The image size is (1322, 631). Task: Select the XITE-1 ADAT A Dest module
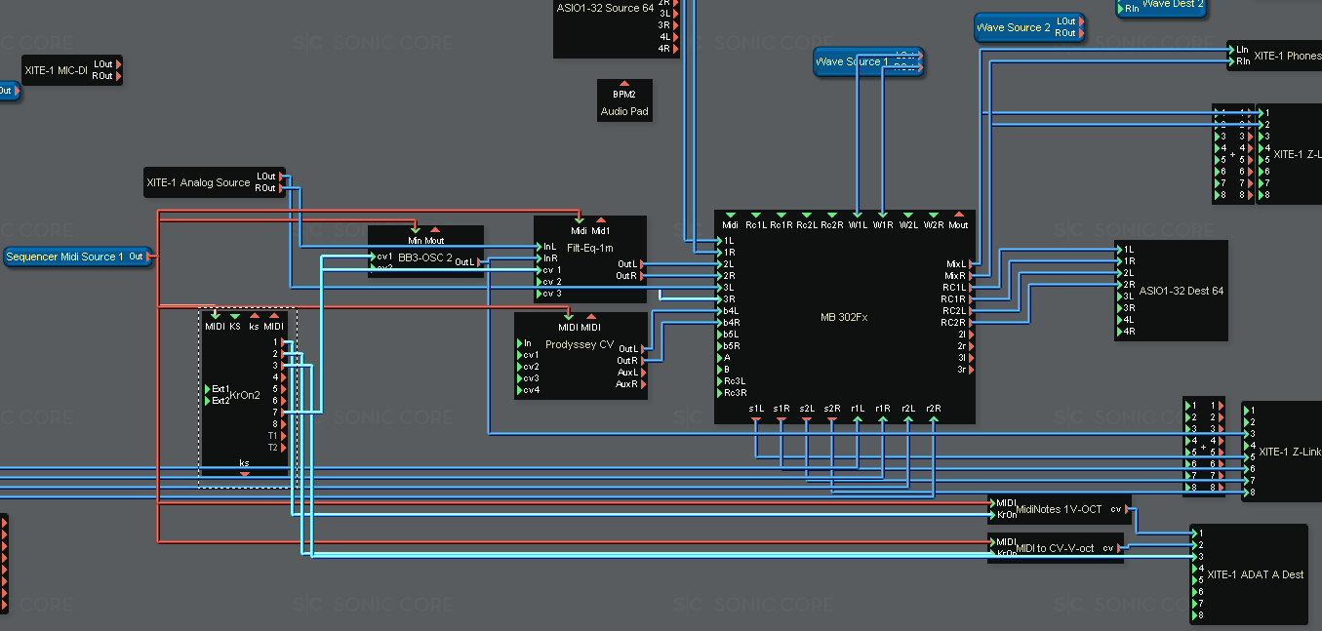coord(1255,574)
